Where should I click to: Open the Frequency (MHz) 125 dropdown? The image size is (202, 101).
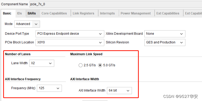click(49, 88)
